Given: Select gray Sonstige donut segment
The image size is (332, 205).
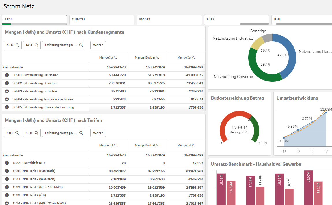Looking at the screenshot, I should point(268,38).
